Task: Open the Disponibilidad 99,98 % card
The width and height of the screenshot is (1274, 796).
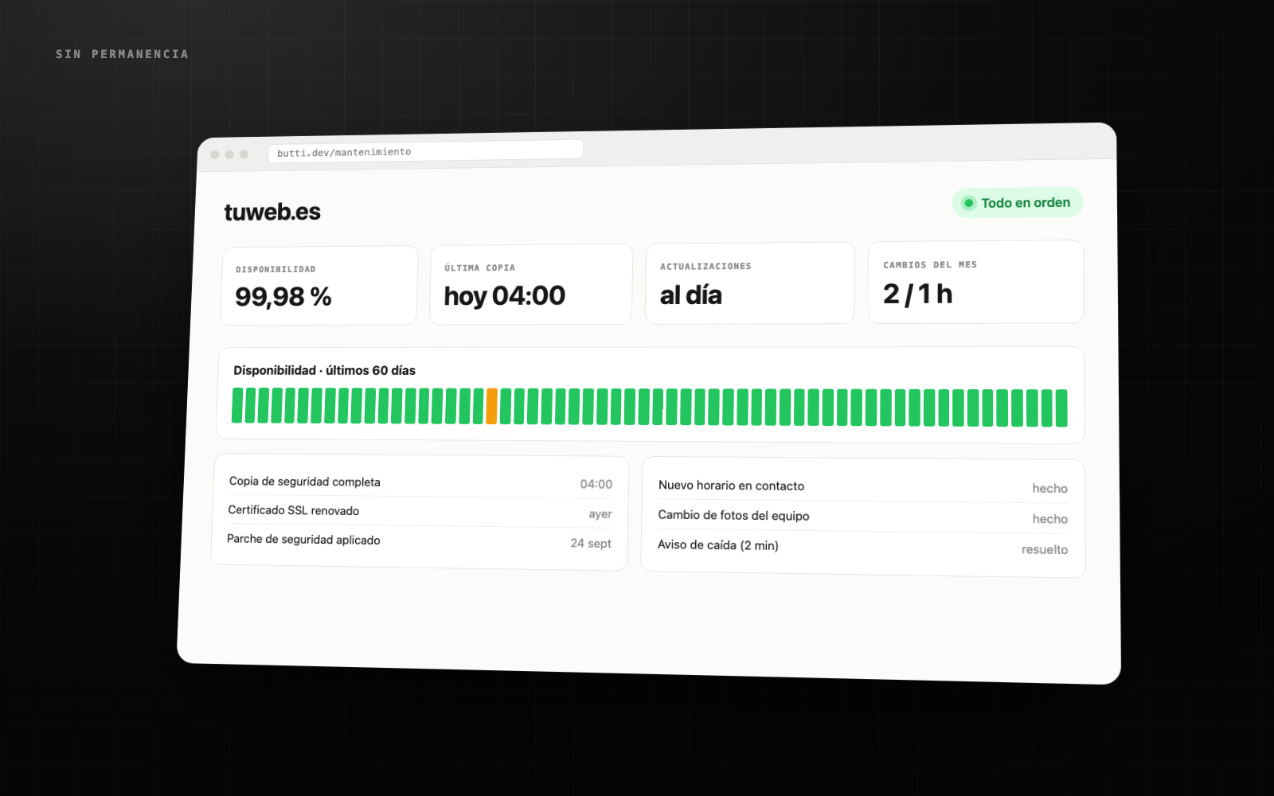Action: click(x=319, y=285)
